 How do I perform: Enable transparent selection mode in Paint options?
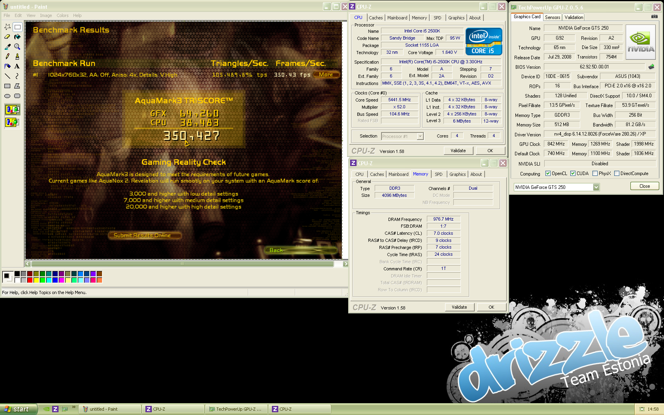tap(13, 122)
